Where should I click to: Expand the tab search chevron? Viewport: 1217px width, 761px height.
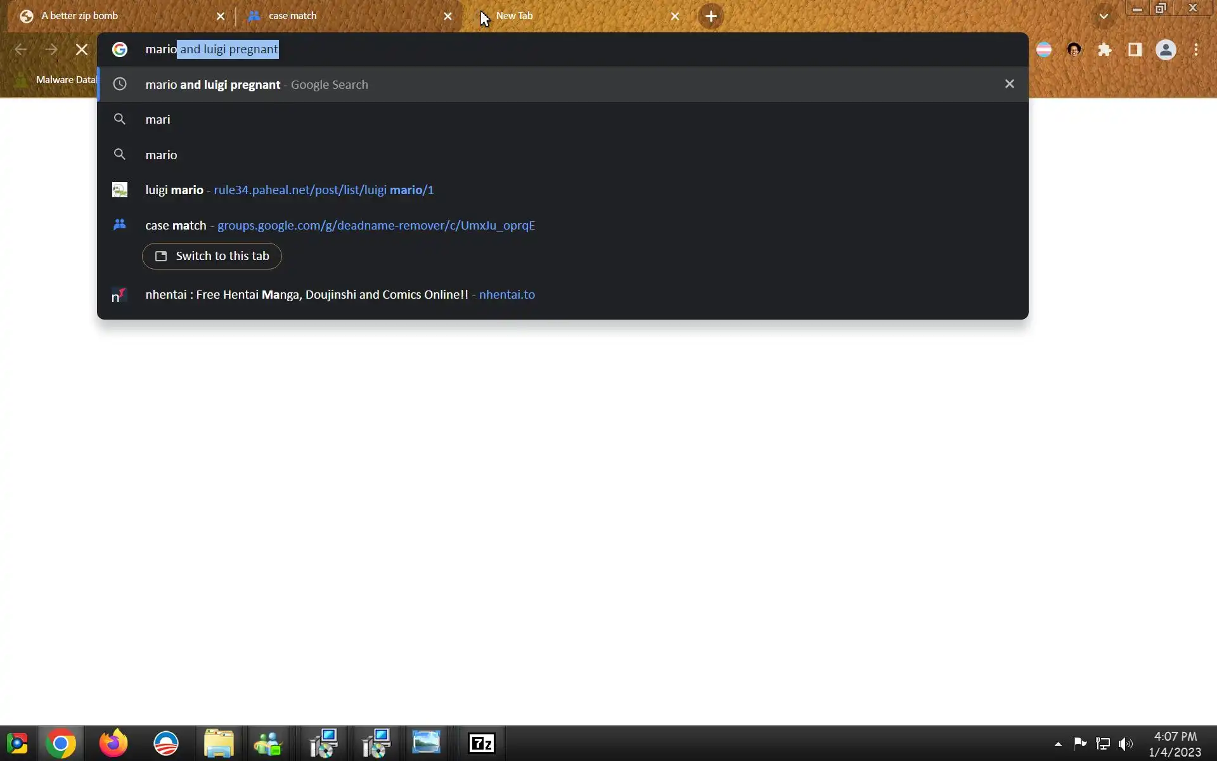[1104, 16]
